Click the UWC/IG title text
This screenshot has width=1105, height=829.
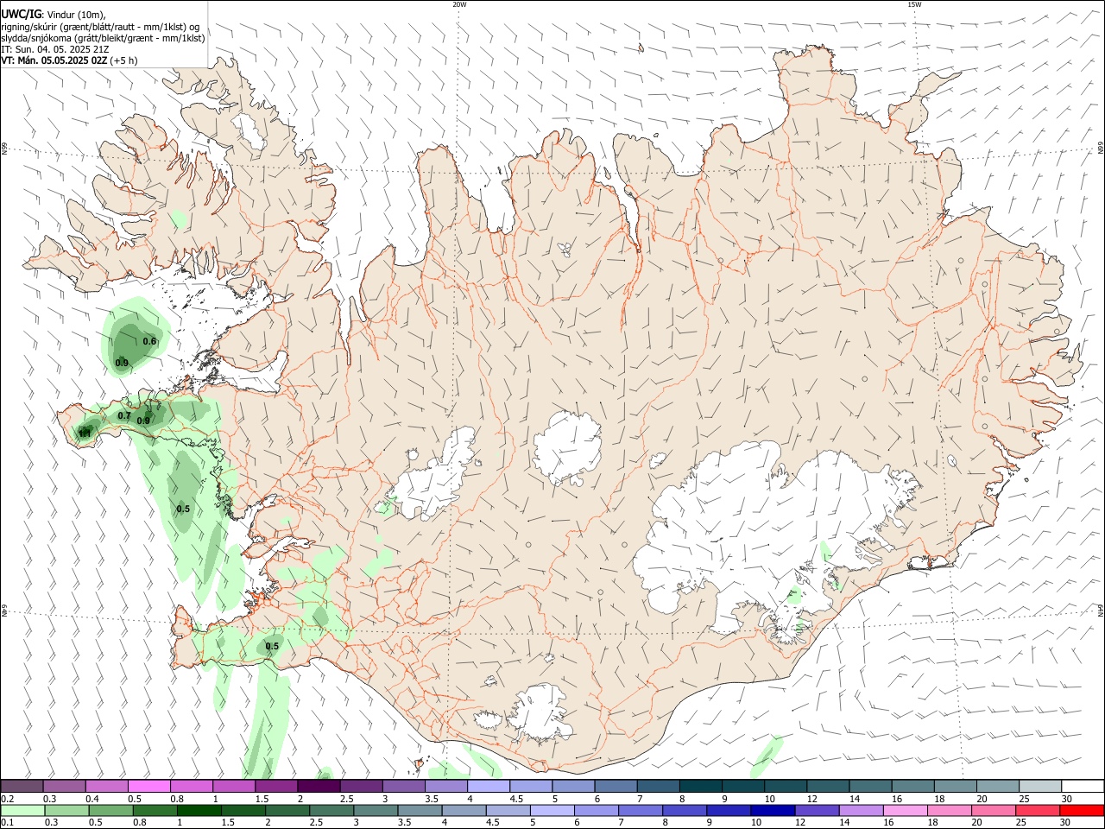[x=21, y=15]
